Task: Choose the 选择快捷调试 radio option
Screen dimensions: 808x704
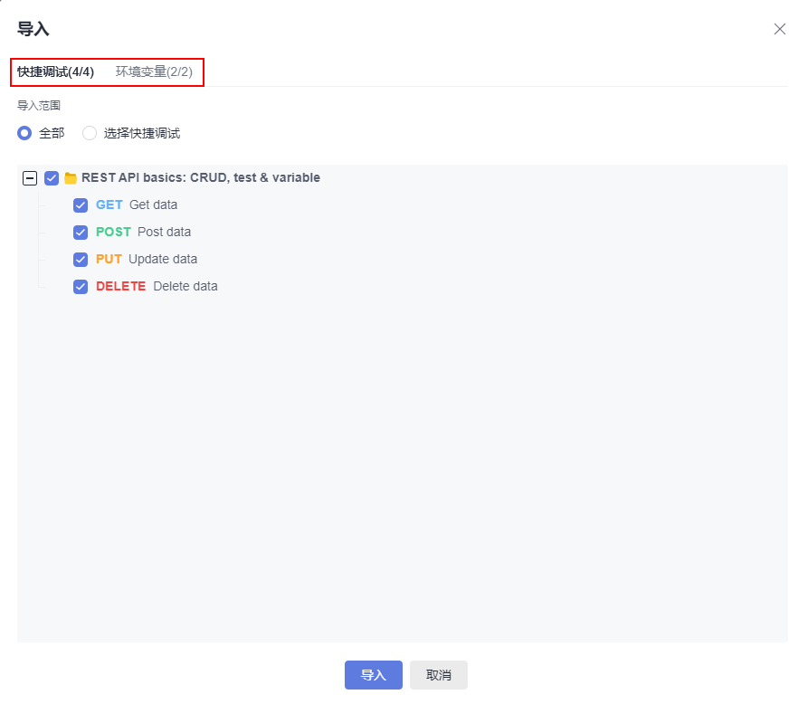Action: (x=90, y=133)
